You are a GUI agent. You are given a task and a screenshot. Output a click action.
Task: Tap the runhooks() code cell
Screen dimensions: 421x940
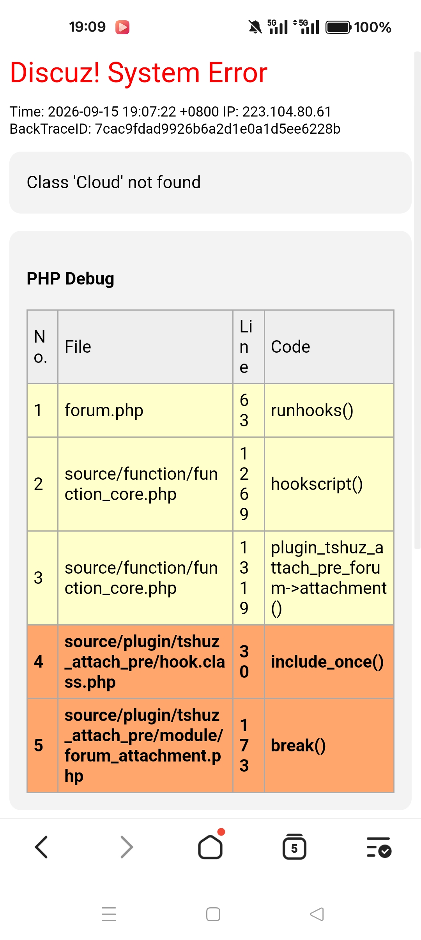click(x=329, y=410)
